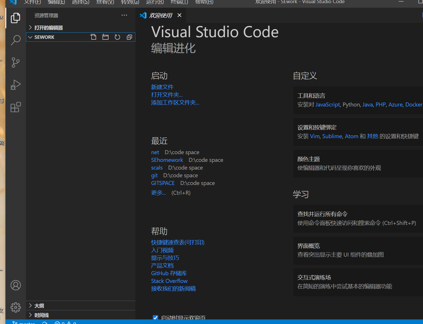Image resolution: width=423 pixels, height=324 pixels.
Task: Click the 新建文件 link
Action: (x=162, y=87)
